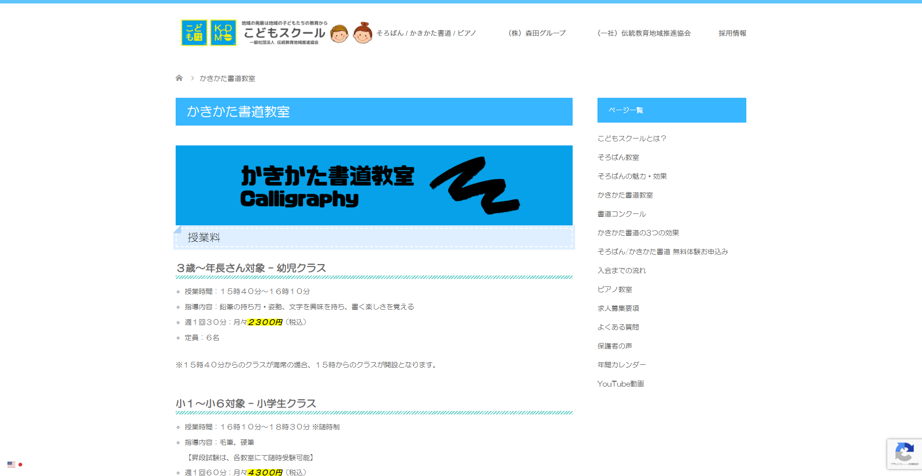Open the そろばん教室 sidebar link
Screen dimensions: 922x476
(x=618, y=157)
